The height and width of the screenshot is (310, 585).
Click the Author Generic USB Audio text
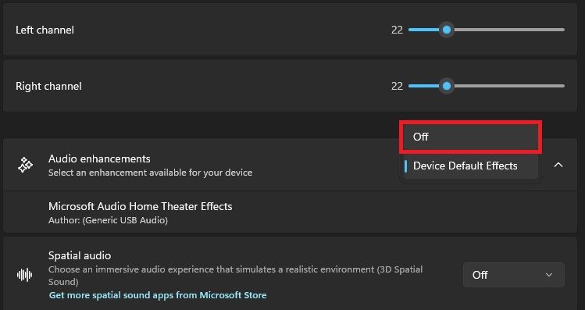[x=109, y=220]
